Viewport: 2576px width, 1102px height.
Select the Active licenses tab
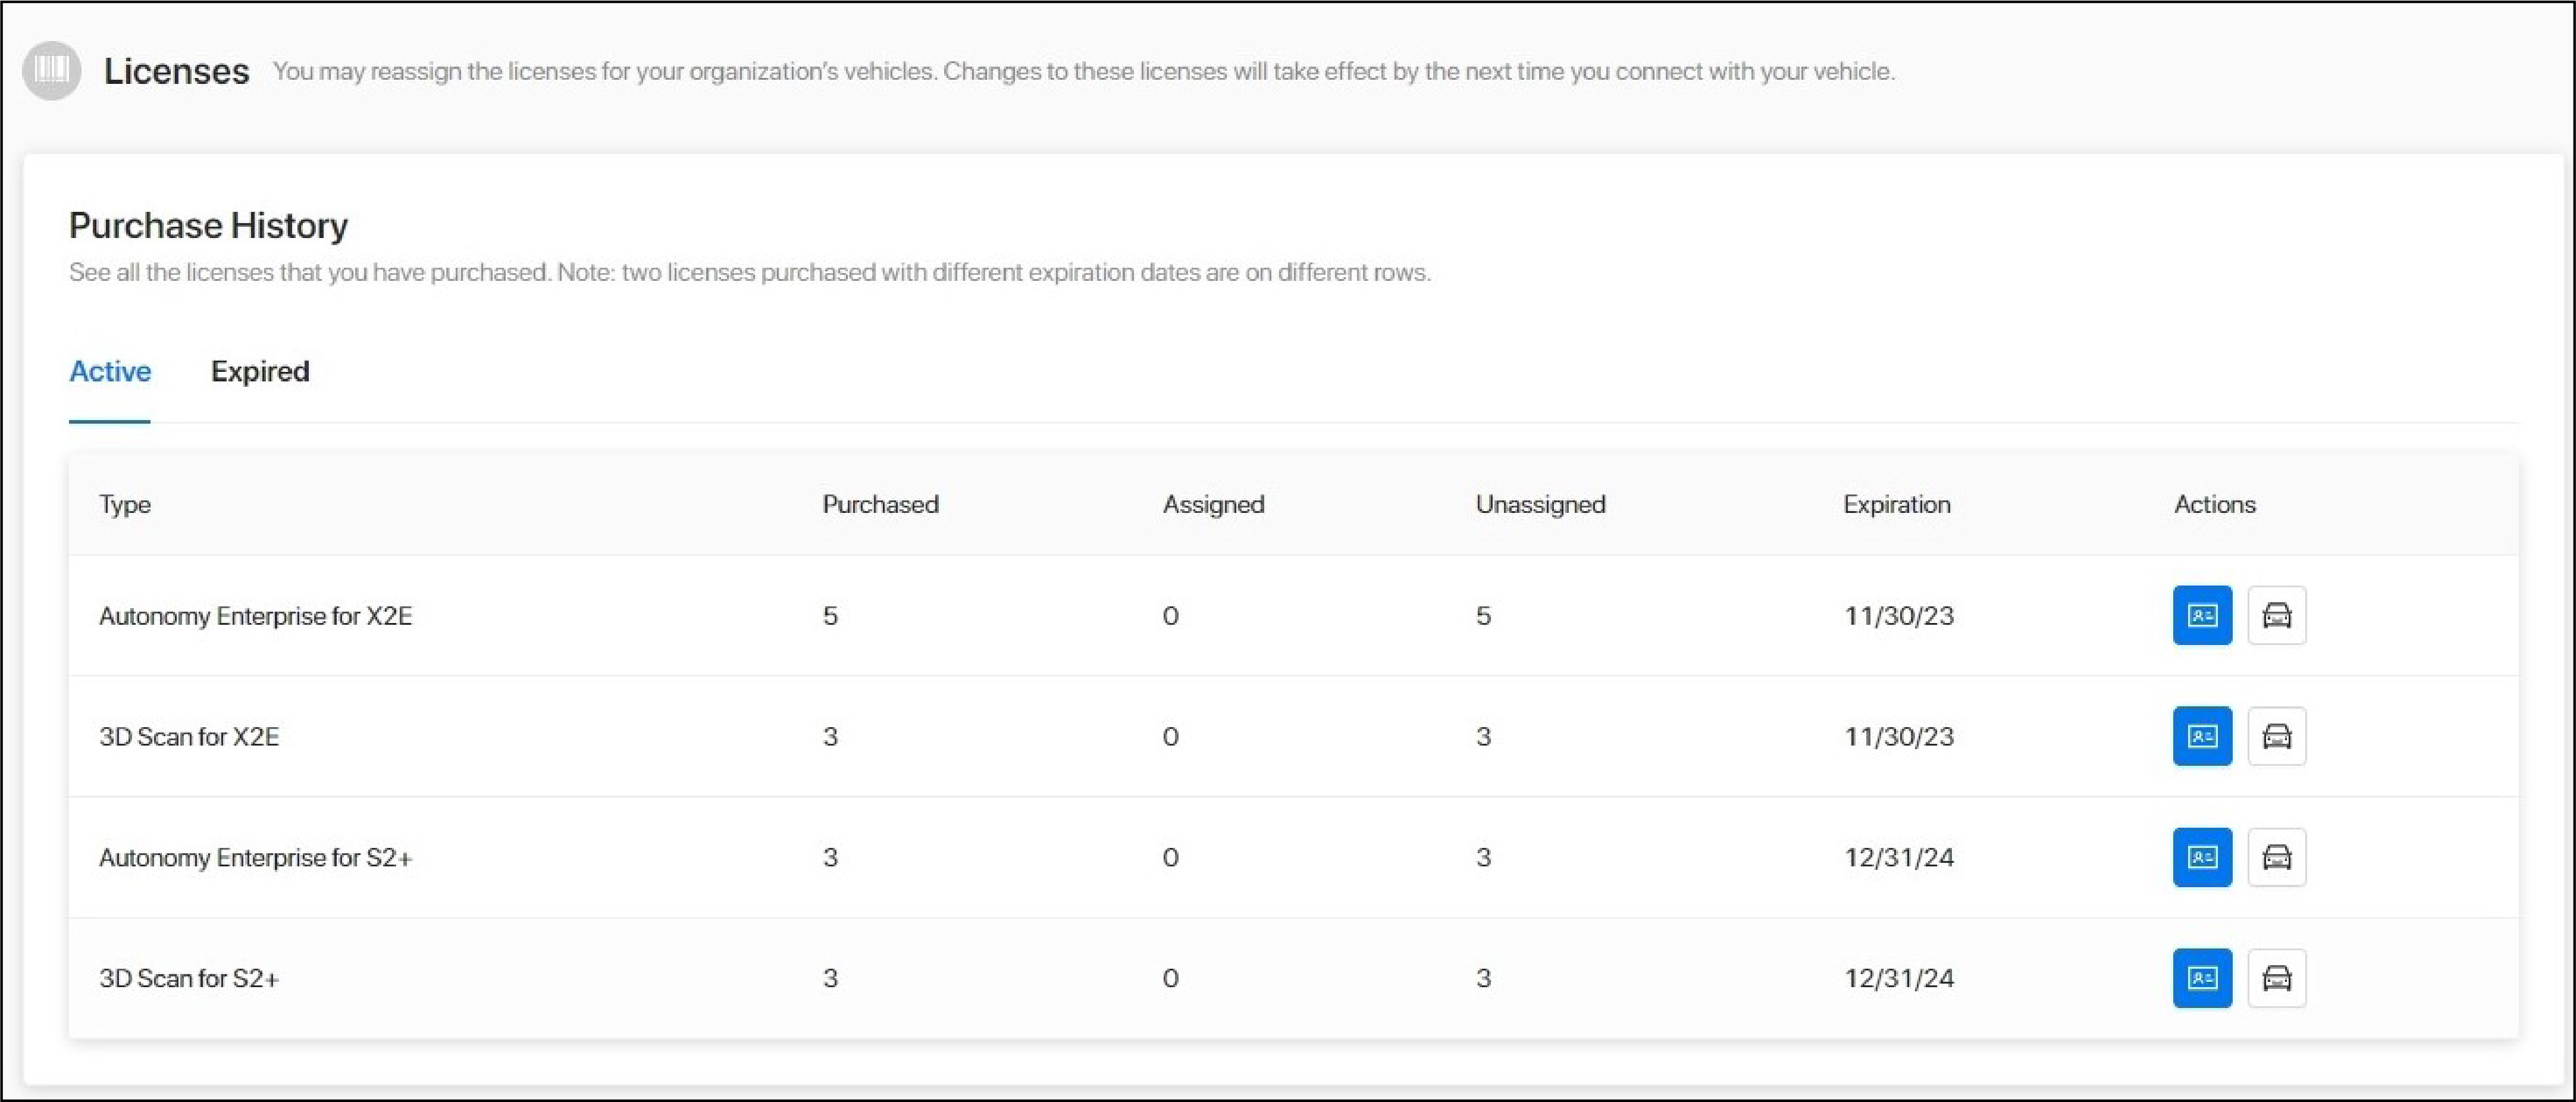(x=110, y=372)
